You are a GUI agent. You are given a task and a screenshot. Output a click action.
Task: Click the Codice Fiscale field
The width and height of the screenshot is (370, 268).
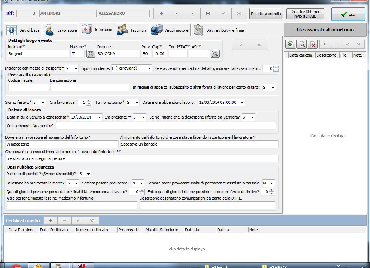(29, 87)
